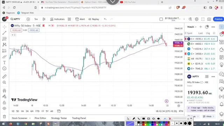Open the 5m timeframe selector
The height and width of the screenshot is (126, 224).
pos(36,19)
